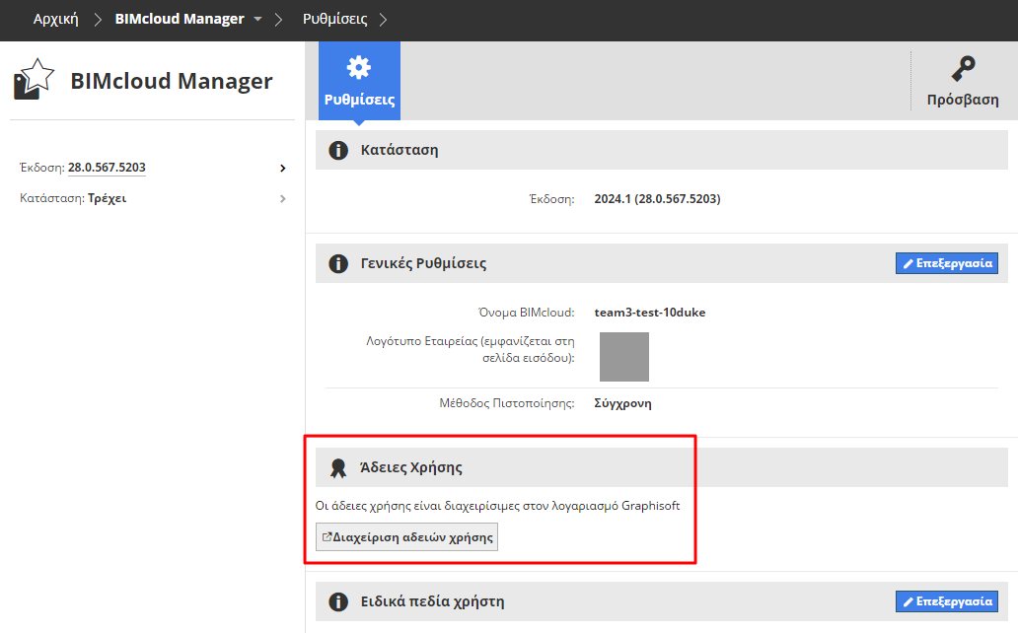Click the BIMcloud Manager star logo icon

(x=34, y=79)
